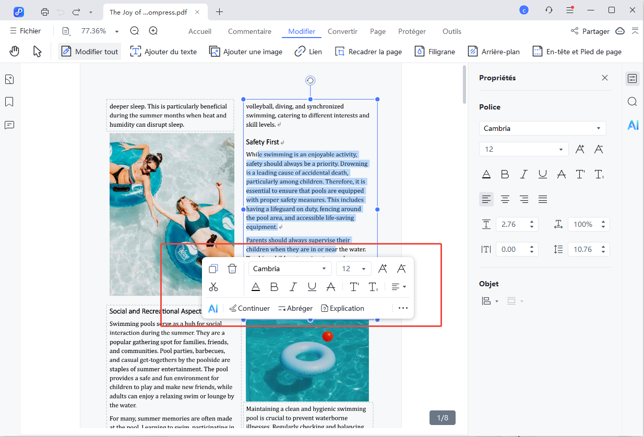Toggle italic formatting in the floating toolbar
The image size is (644, 437).
pos(293,286)
